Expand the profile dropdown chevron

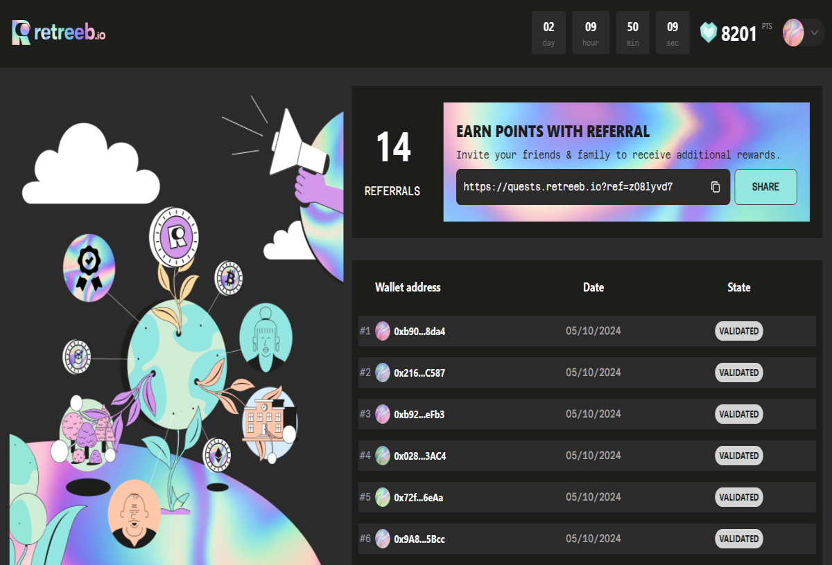[815, 33]
